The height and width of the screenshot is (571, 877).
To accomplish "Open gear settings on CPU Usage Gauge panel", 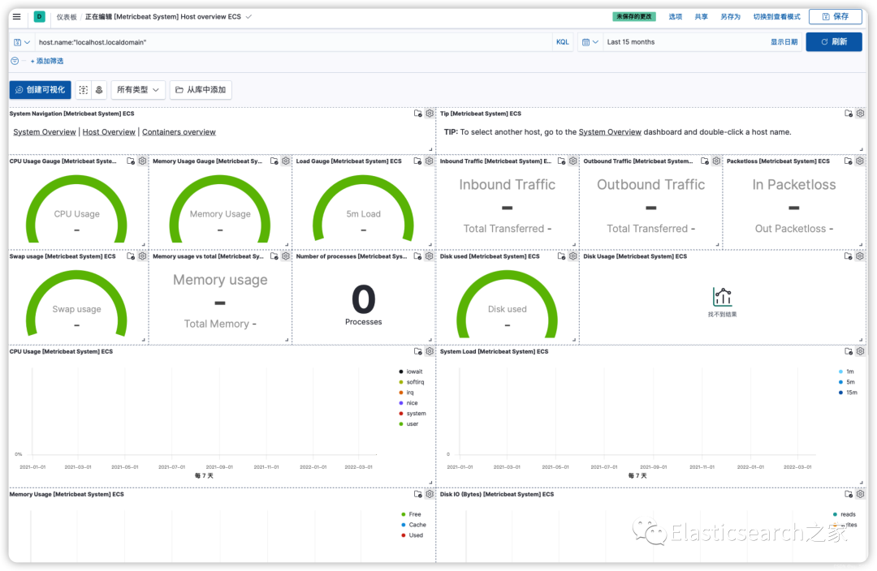I will coord(143,161).
